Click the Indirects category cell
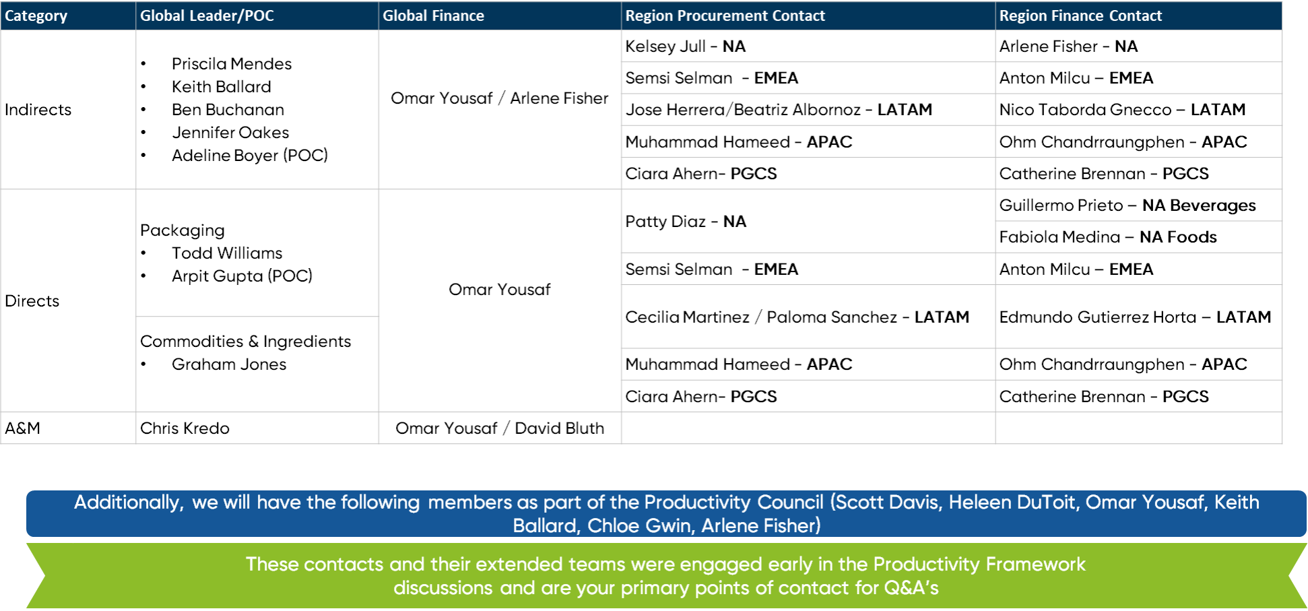Viewport: 1308px width, 611px height. 38,110
